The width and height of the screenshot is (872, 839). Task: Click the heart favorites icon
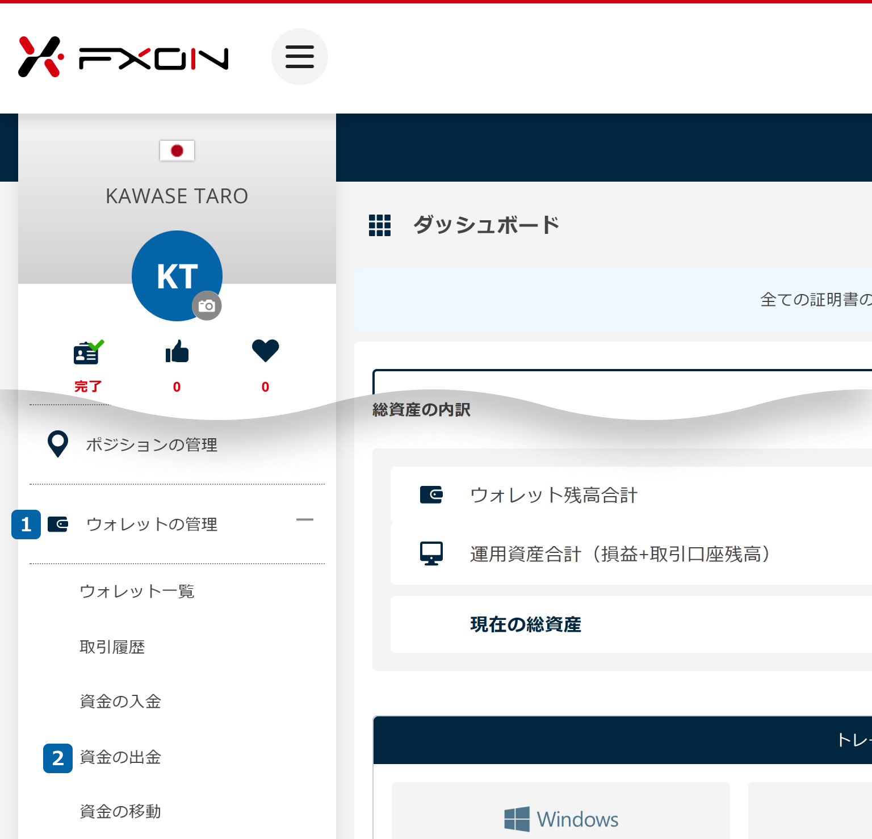tap(266, 351)
